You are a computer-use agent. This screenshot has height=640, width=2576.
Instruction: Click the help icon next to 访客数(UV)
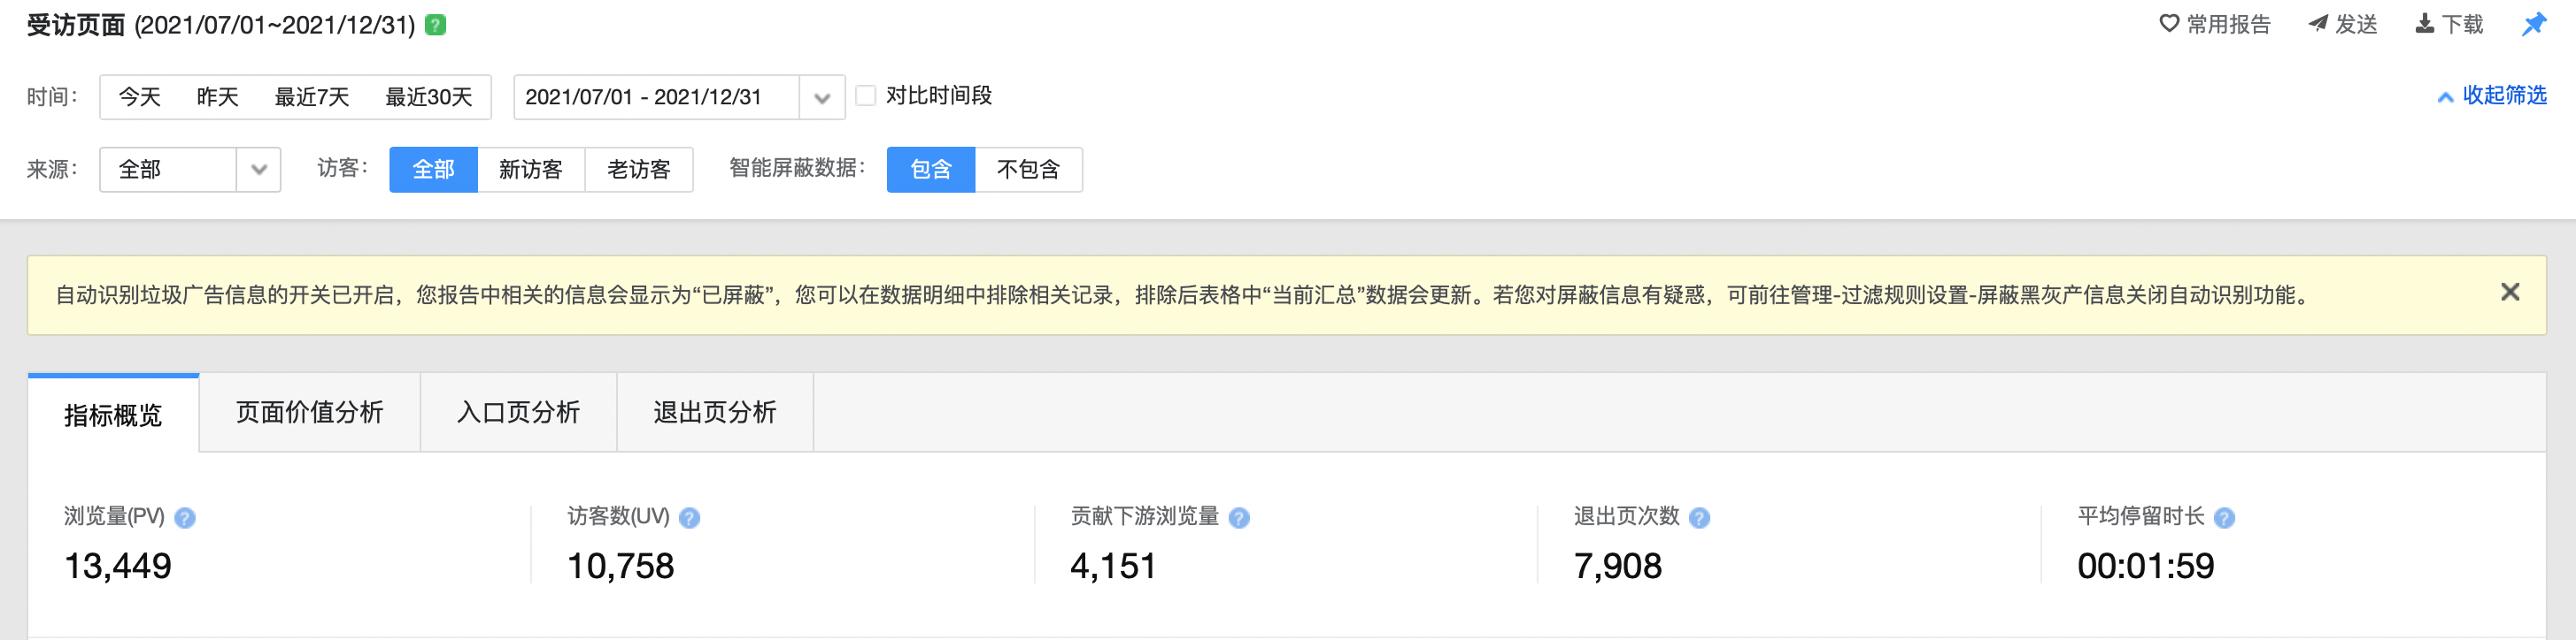click(689, 517)
